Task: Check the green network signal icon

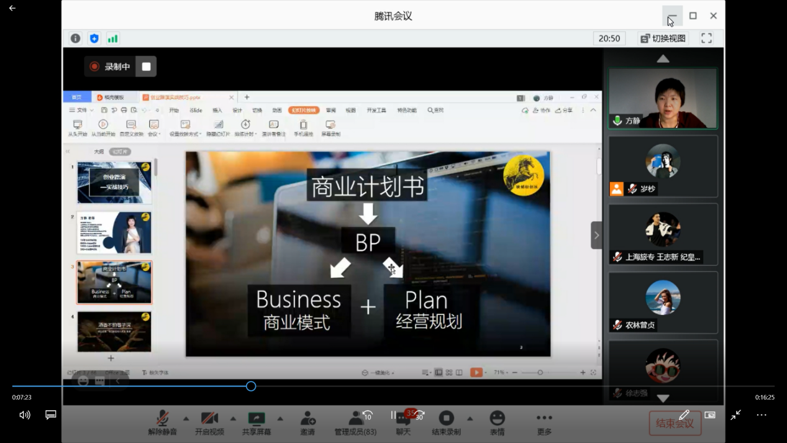Action: 112,39
